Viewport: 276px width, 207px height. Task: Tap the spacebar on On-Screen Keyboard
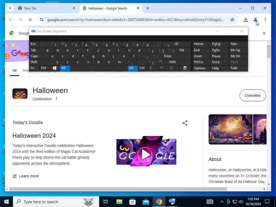pyautogui.click(x=99, y=68)
